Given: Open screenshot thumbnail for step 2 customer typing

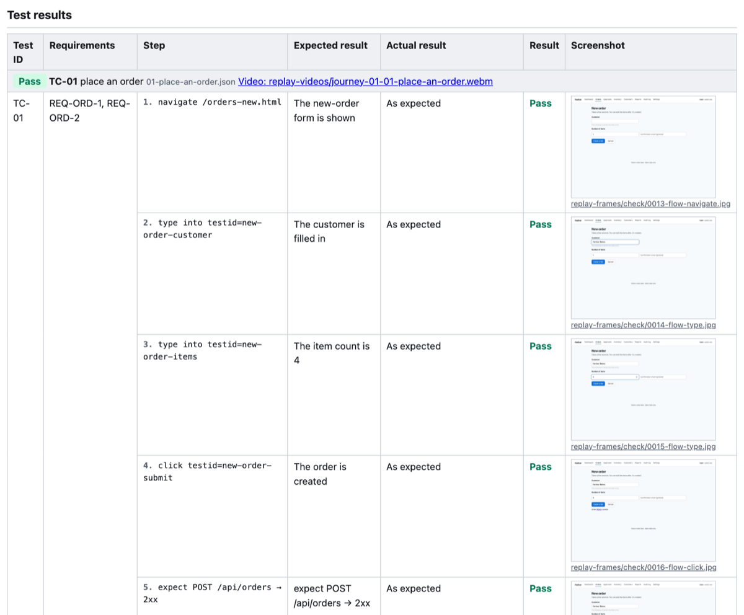Looking at the screenshot, I should [x=644, y=268].
